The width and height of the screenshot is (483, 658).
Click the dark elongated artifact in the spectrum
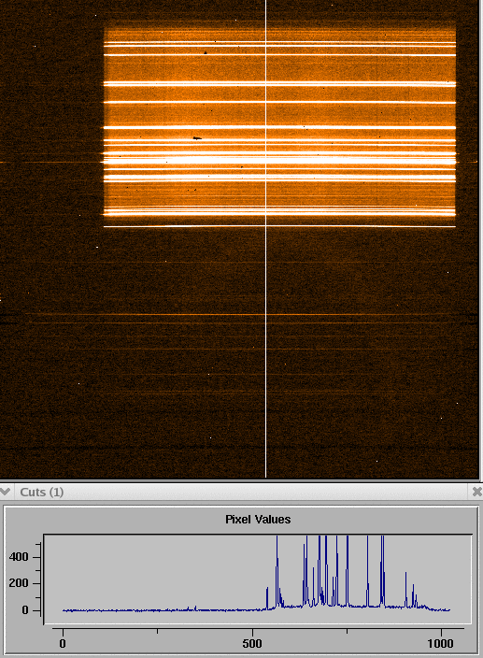(197, 137)
